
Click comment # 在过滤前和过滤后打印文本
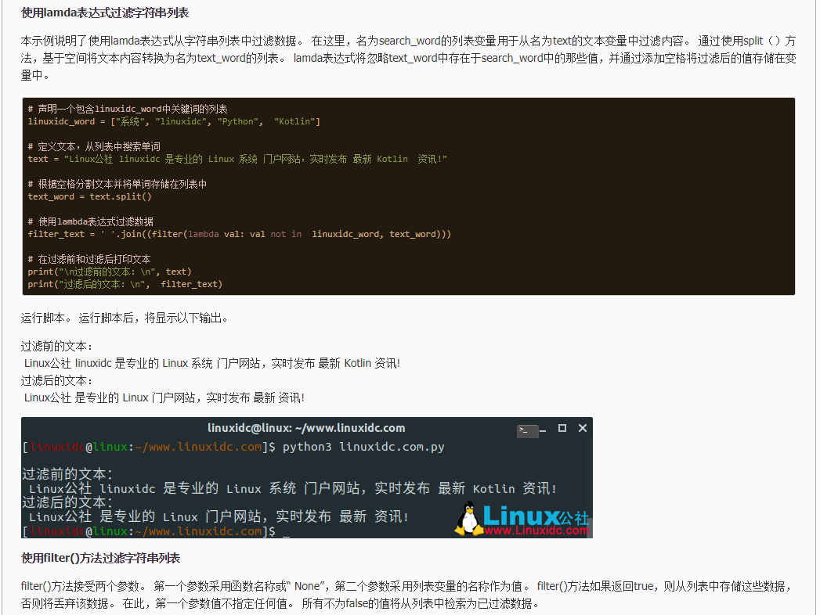[89, 259]
